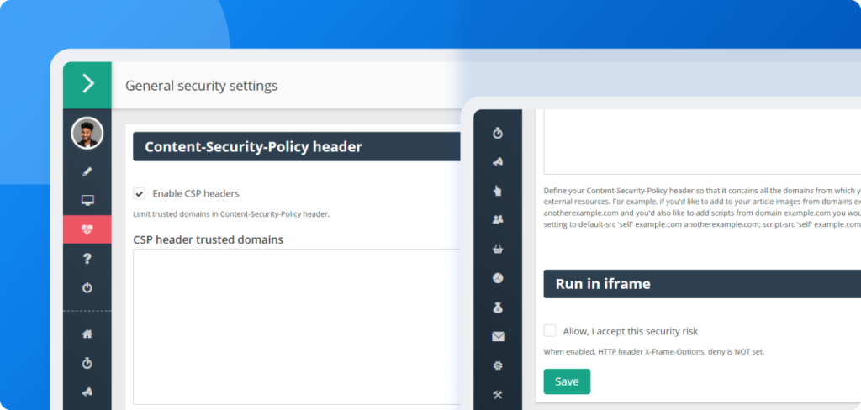This screenshot has height=410, width=861.
Task: Click the power logout icon in left sidebar
Action: click(87, 287)
